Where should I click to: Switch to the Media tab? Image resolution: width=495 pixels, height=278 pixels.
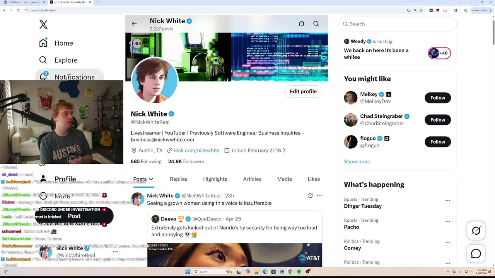[x=284, y=179]
